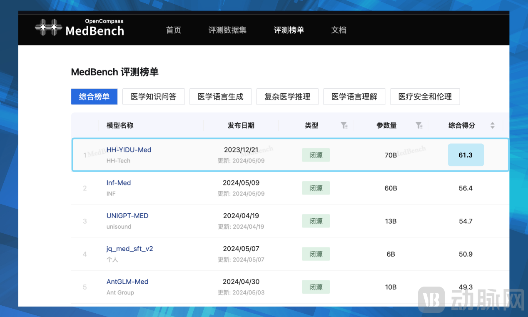
Task: Click the UNIGPT-MED model link
Action: click(127, 215)
